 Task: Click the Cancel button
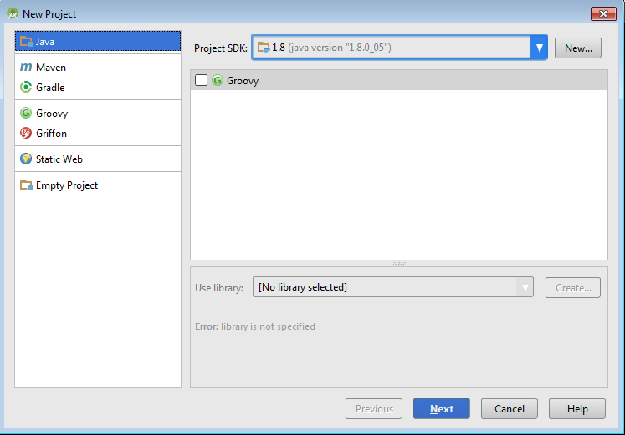tap(510, 409)
